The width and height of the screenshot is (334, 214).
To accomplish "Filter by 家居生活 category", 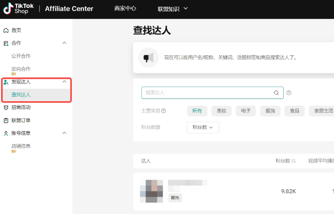I will coord(322,111).
